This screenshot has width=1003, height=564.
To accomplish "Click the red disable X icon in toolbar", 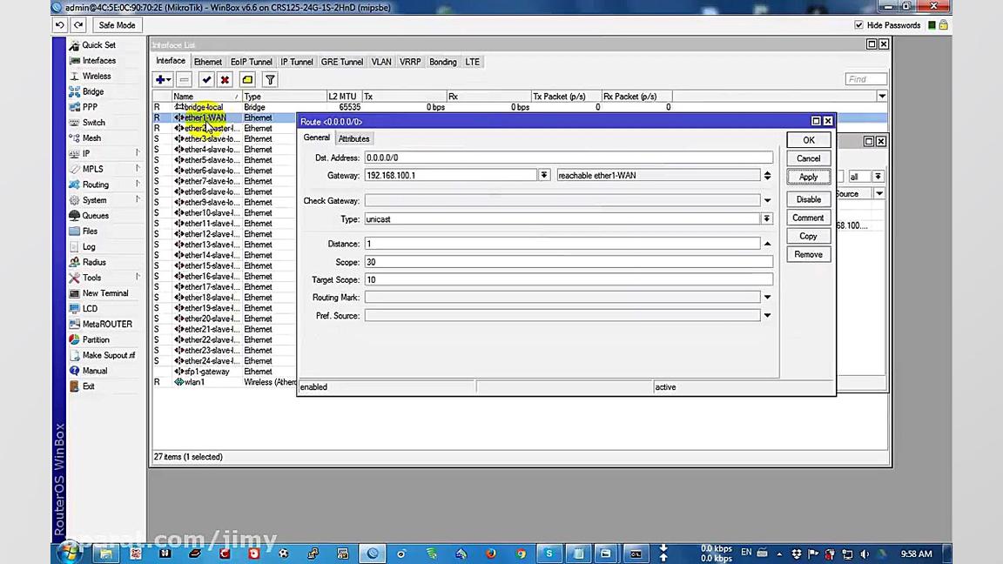I will (x=225, y=79).
